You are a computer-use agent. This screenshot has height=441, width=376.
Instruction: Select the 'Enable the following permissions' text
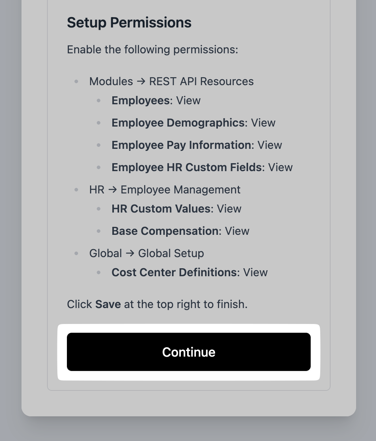click(152, 50)
